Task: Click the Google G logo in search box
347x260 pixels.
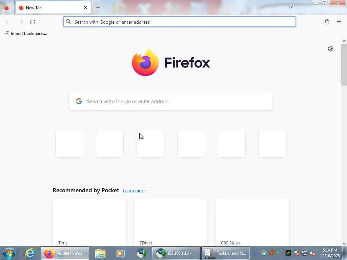Action: click(79, 101)
